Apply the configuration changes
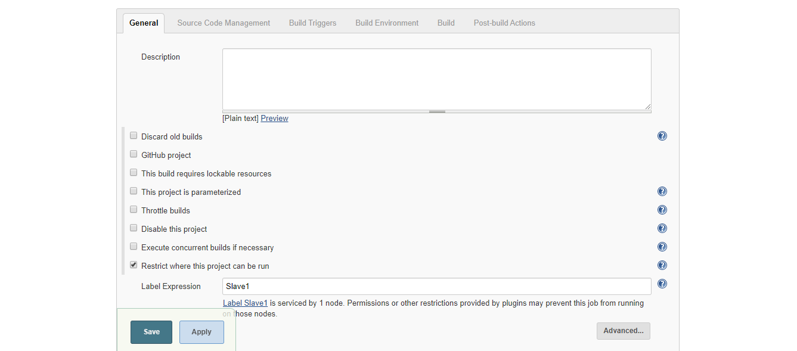 (201, 332)
